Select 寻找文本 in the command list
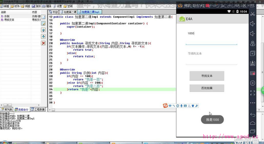Screen dimensions: 264x144 point(9,20)
